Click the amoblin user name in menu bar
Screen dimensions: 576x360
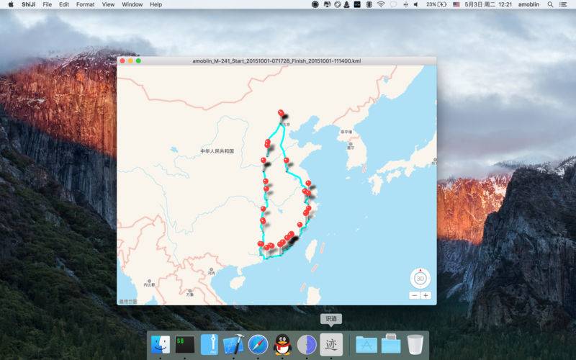tap(528, 4)
